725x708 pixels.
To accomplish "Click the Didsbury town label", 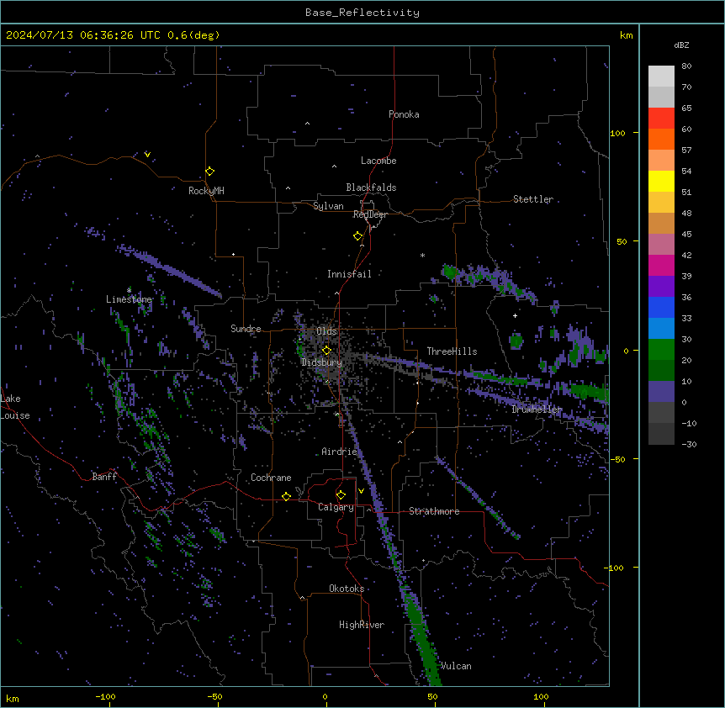I will (x=322, y=362).
